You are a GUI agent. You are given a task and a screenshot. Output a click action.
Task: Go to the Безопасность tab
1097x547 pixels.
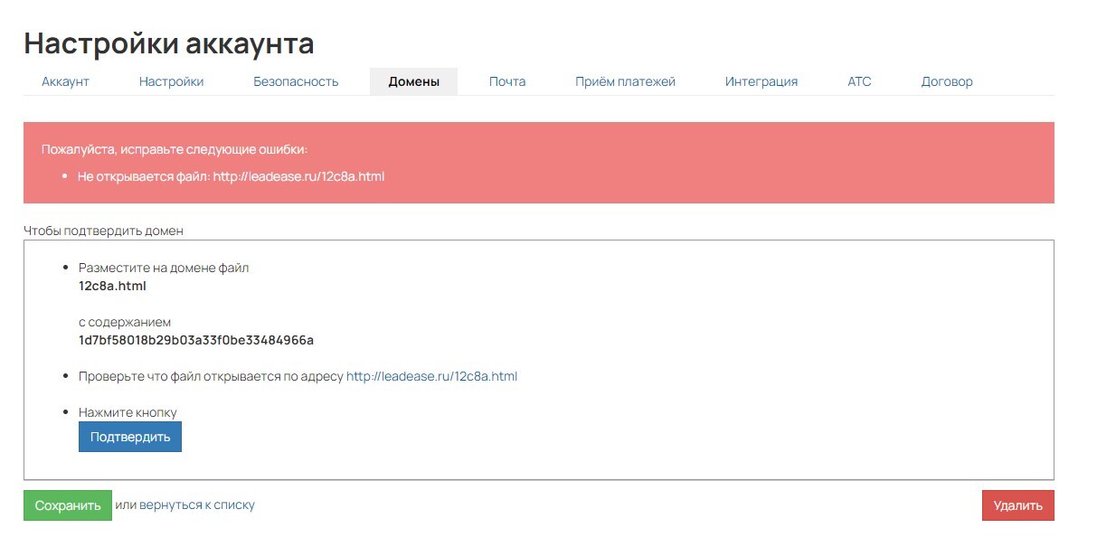[296, 81]
